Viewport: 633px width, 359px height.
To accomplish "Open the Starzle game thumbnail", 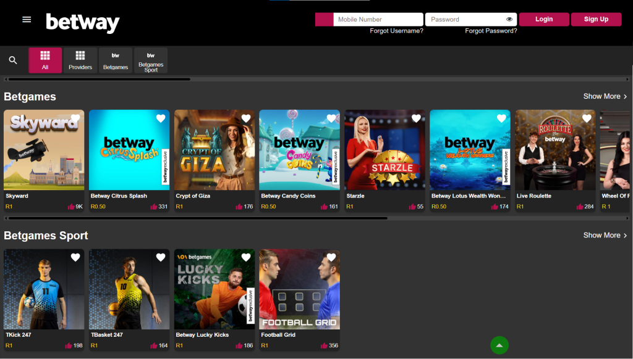I will pyautogui.click(x=384, y=150).
